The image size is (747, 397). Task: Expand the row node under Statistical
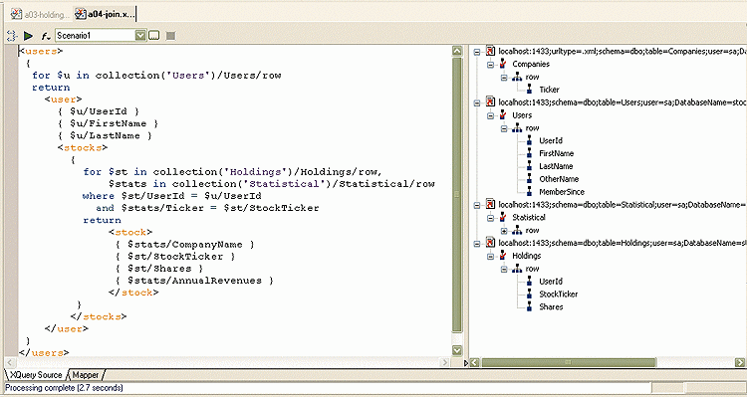[504, 231]
